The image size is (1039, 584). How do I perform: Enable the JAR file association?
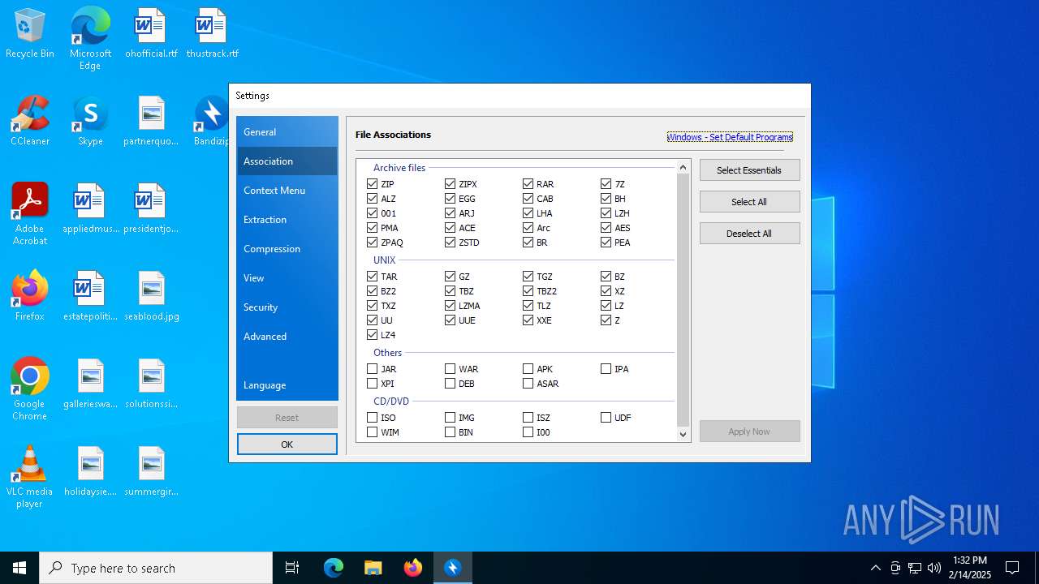[373, 369]
